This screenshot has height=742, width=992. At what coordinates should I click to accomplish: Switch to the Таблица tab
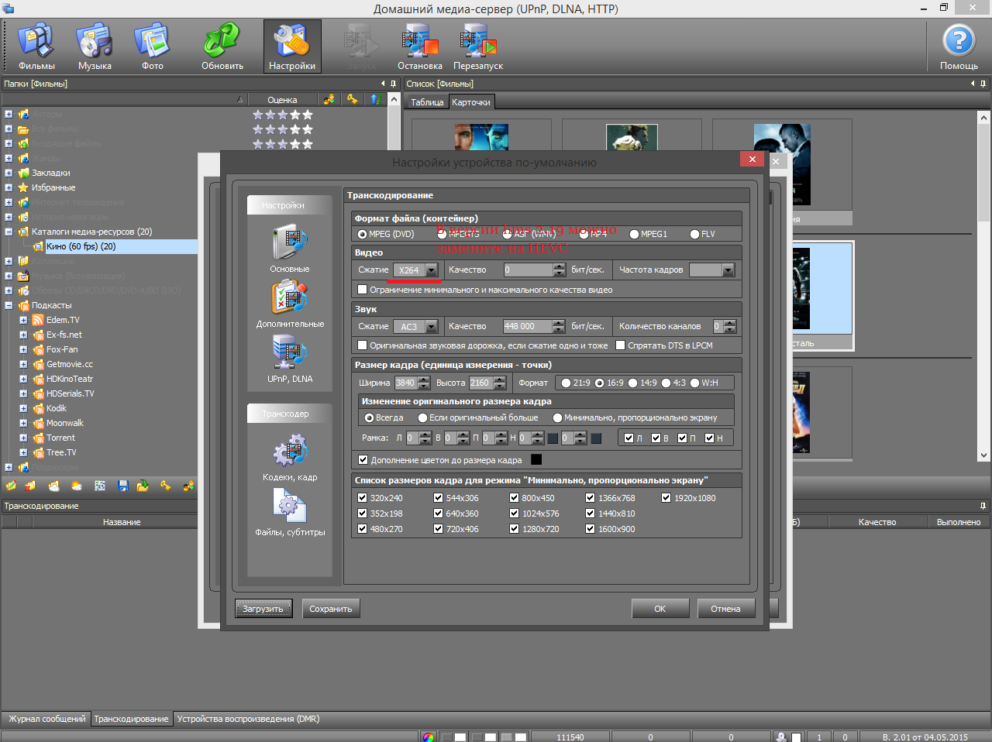426,102
